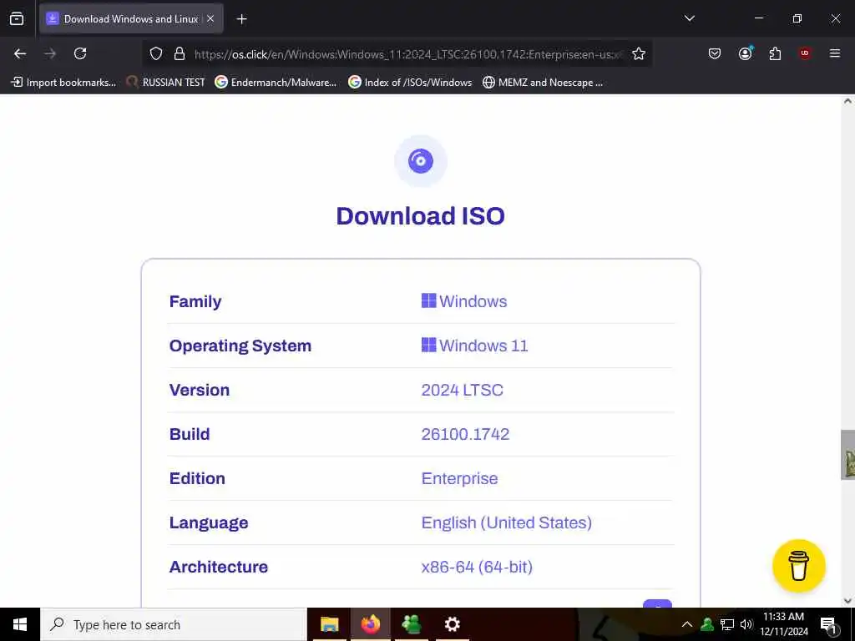Click the Architecture row label
The height and width of the screenshot is (641, 855).
click(218, 567)
